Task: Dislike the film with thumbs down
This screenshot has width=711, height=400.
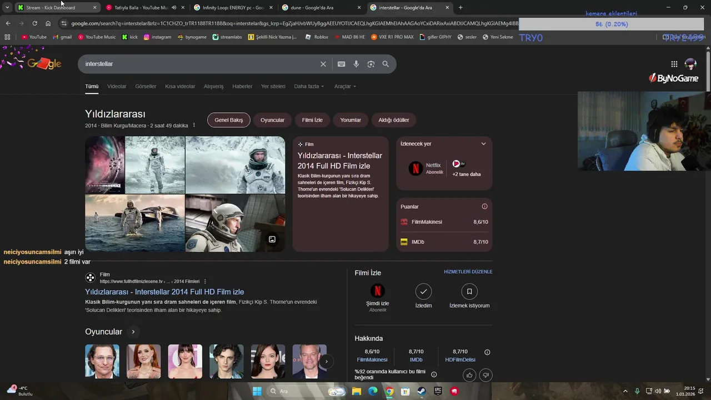Action: click(x=485, y=375)
